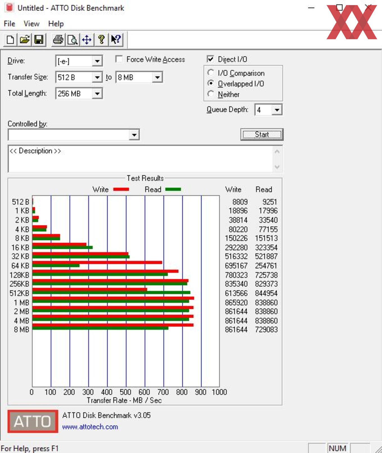Viewport: 382px width, 453px height.
Task: Click the read value 844954
Action: [x=266, y=293]
